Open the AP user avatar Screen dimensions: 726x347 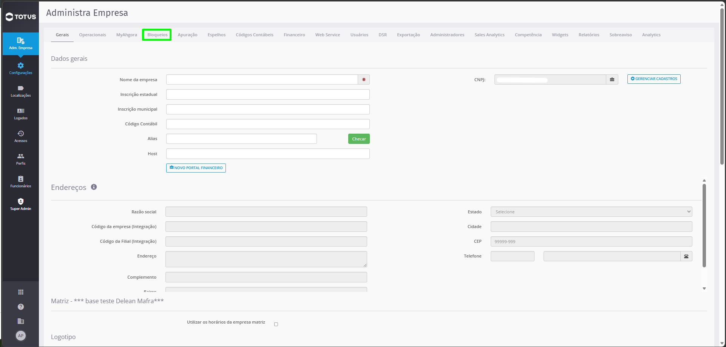click(21, 336)
